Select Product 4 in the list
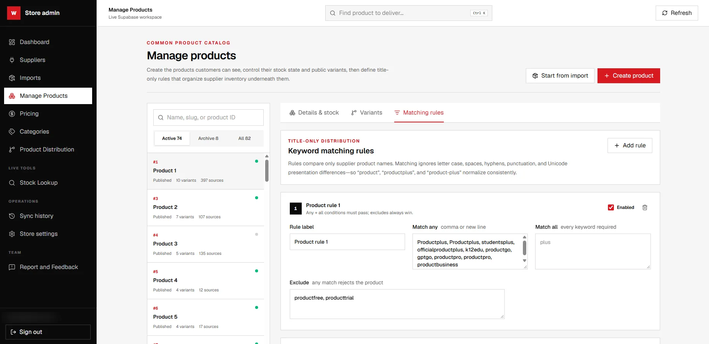709x344 pixels. [206, 281]
